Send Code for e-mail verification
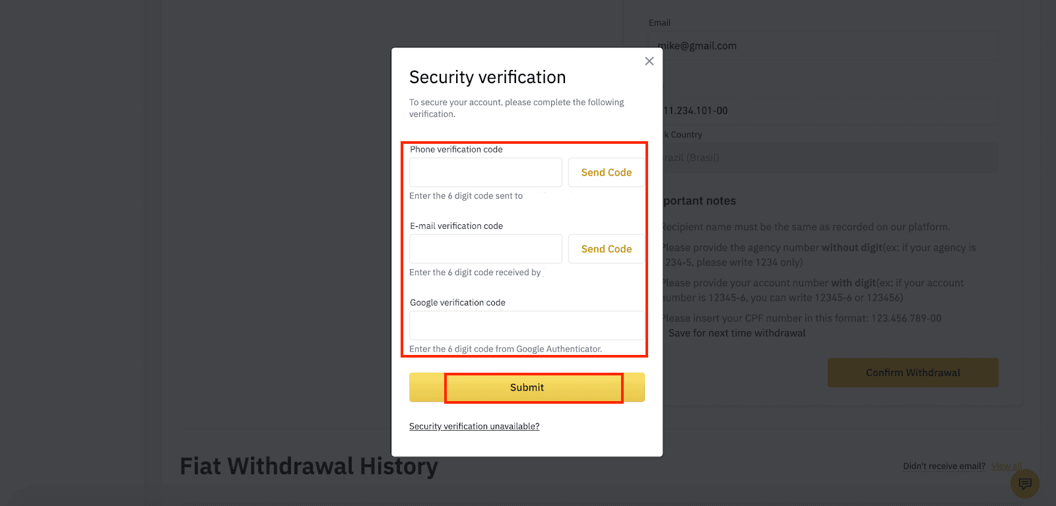Image resolution: width=1056 pixels, height=506 pixels. click(x=606, y=249)
